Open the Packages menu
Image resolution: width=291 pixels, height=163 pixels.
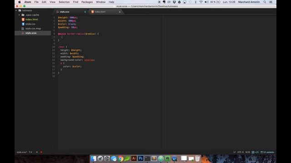pyautogui.click(x=87, y=2)
